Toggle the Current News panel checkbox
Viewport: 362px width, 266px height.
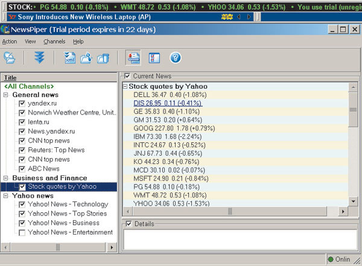(127, 75)
